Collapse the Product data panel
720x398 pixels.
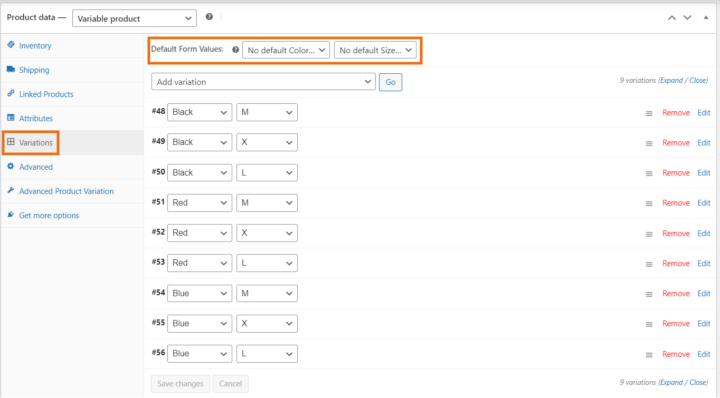point(706,17)
